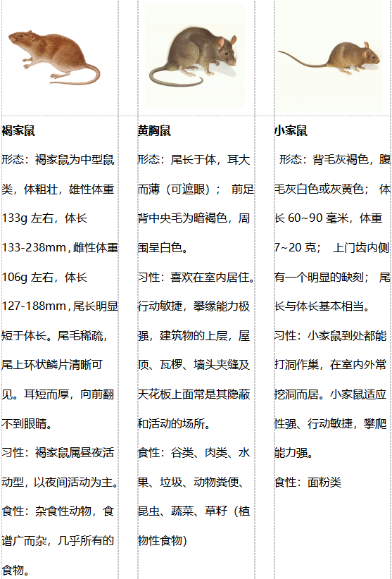Click the line 习性：喜欢在室内居住

(196, 277)
